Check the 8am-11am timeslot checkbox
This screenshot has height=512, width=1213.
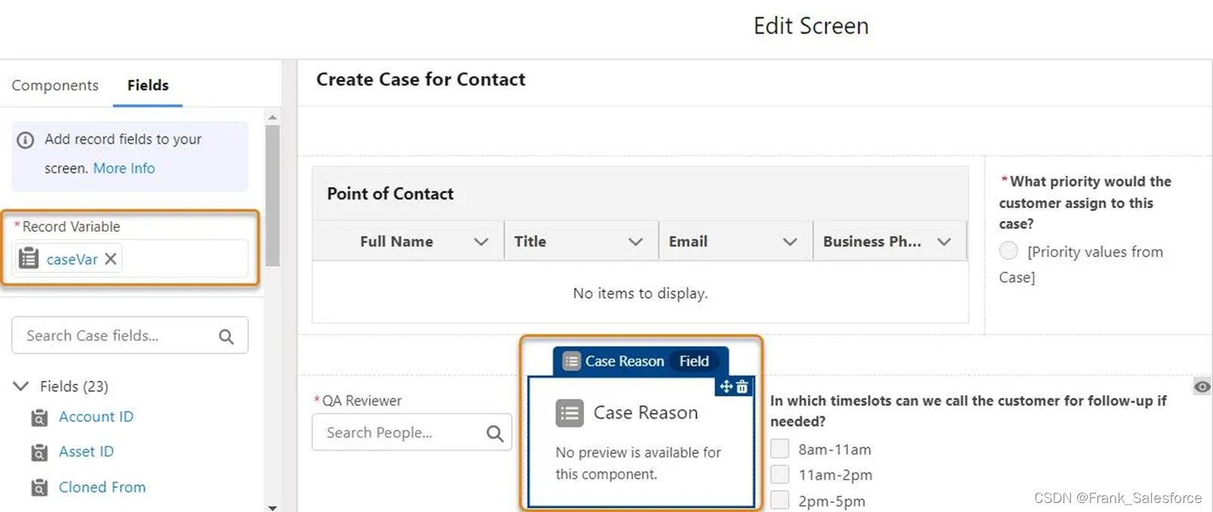[780, 449]
